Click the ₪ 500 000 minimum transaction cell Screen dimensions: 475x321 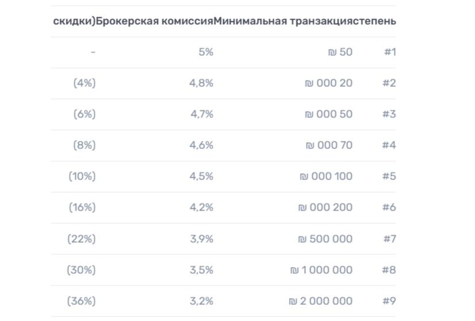tap(325, 239)
